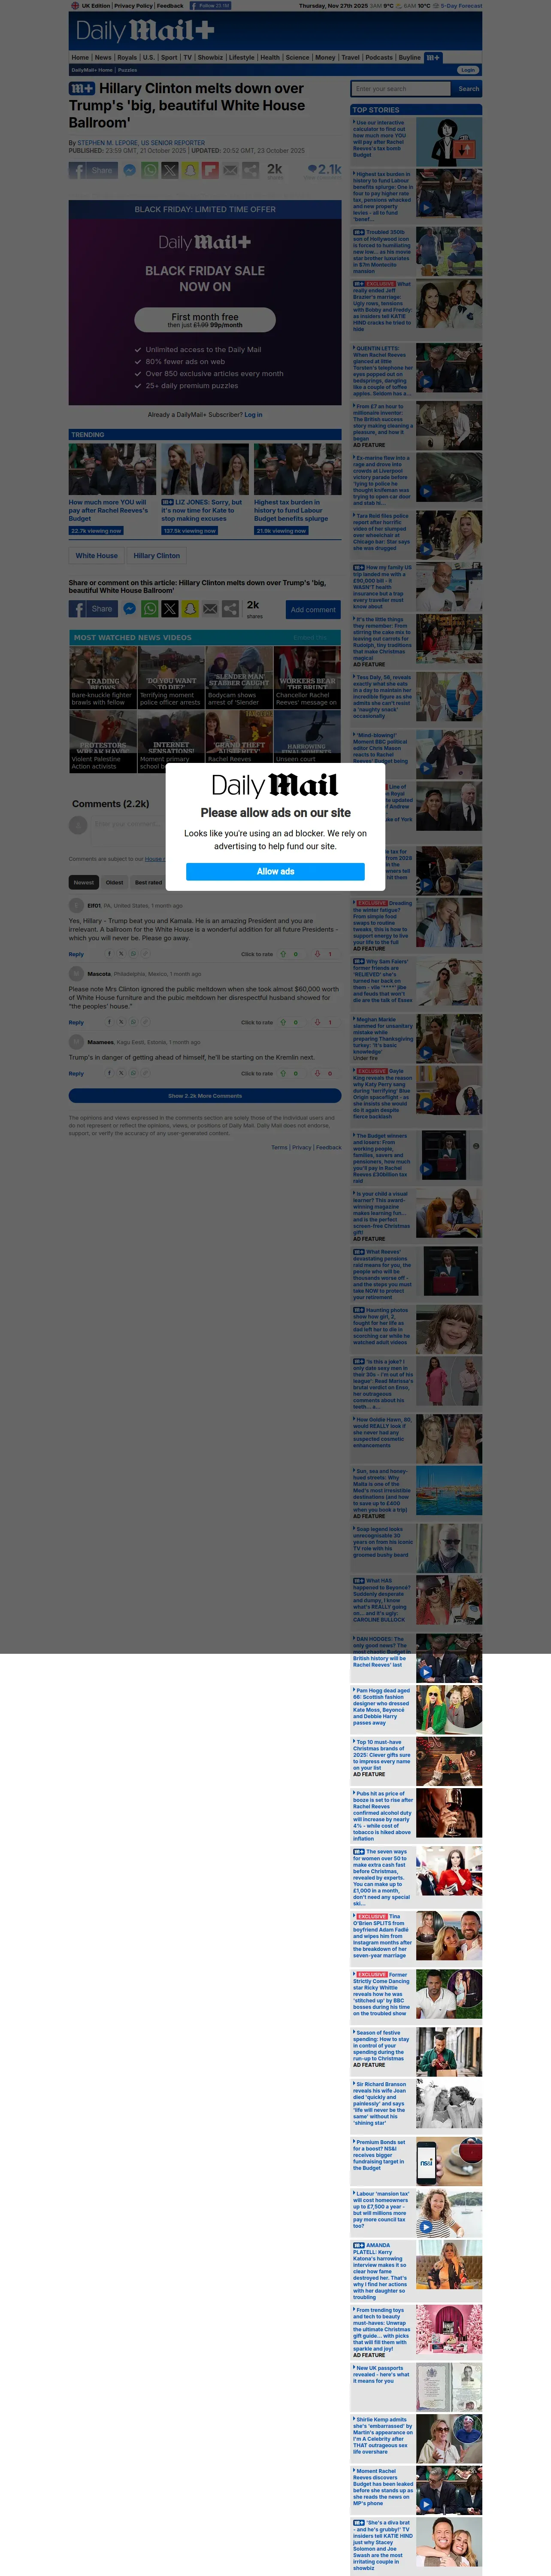
Task: Open the White House topic tag
Action: point(97,556)
